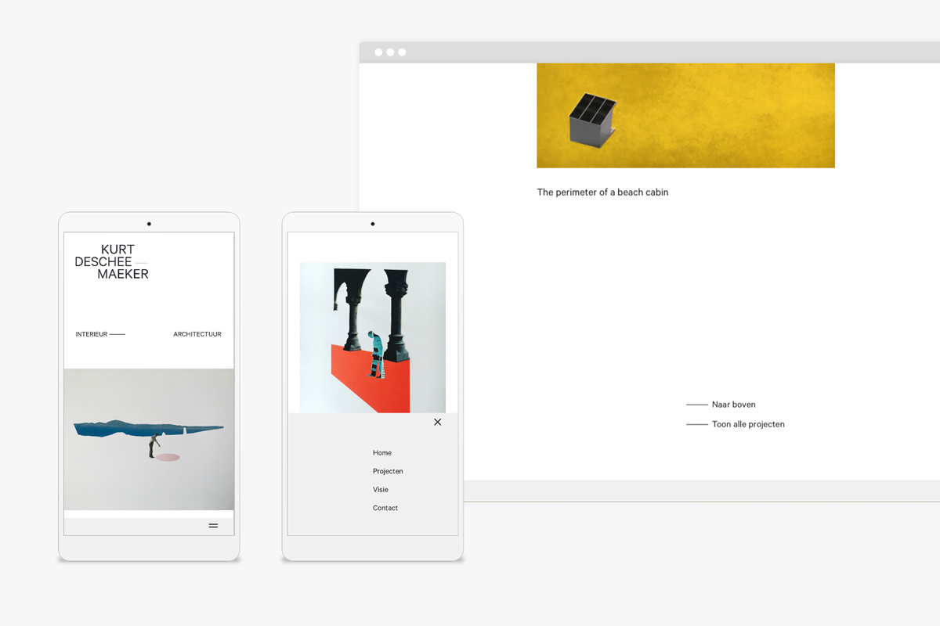Open Contact in the tablet menu
Screen dimensions: 940x626
pyautogui.click(x=385, y=509)
